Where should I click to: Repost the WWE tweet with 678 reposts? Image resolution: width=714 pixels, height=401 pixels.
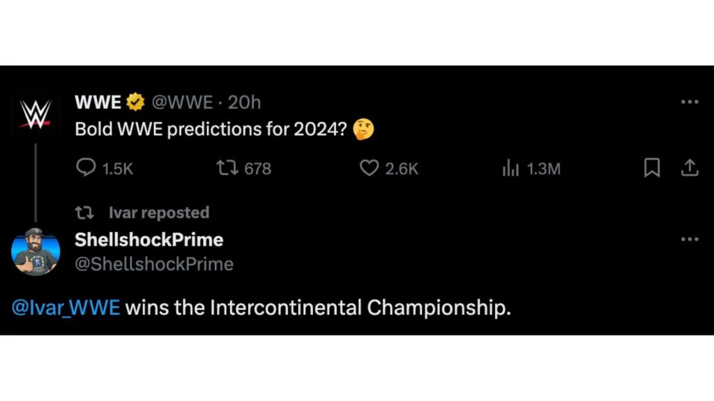226,168
